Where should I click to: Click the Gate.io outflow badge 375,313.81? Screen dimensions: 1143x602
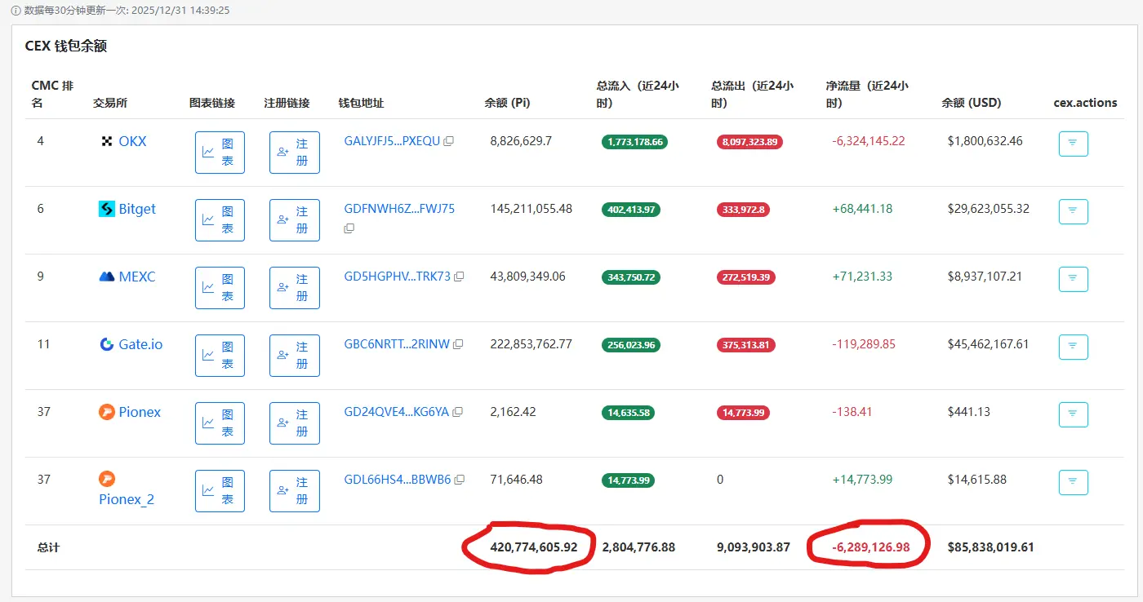pyautogui.click(x=746, y=345)
